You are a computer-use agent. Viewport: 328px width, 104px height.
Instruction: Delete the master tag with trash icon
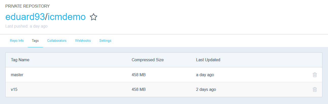[315, 75]
